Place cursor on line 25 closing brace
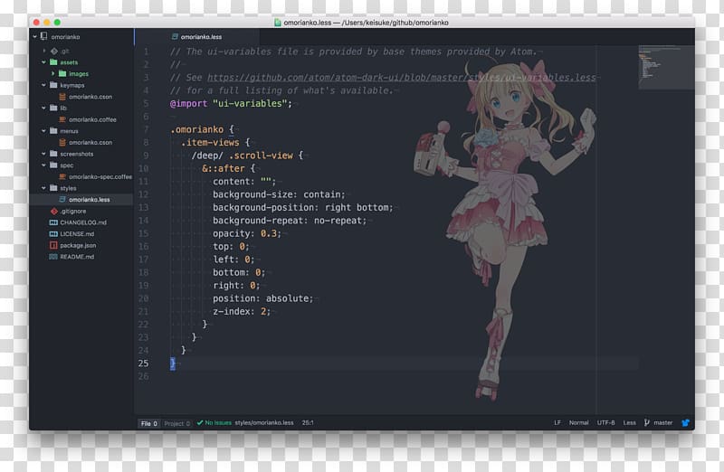The height and width of the screenshot is (472, 724). [x=173, y=363]
